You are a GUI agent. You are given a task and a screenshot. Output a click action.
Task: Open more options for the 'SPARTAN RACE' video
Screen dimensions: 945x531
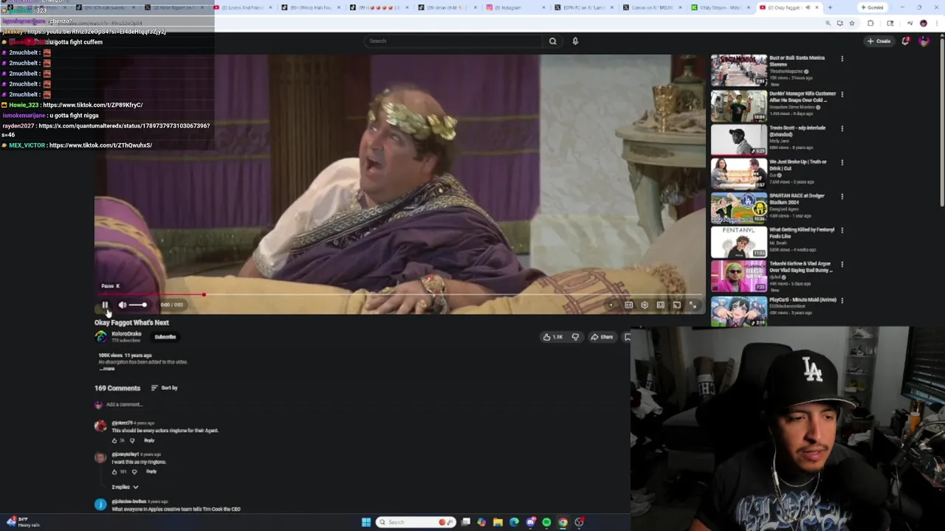point(842,195)
